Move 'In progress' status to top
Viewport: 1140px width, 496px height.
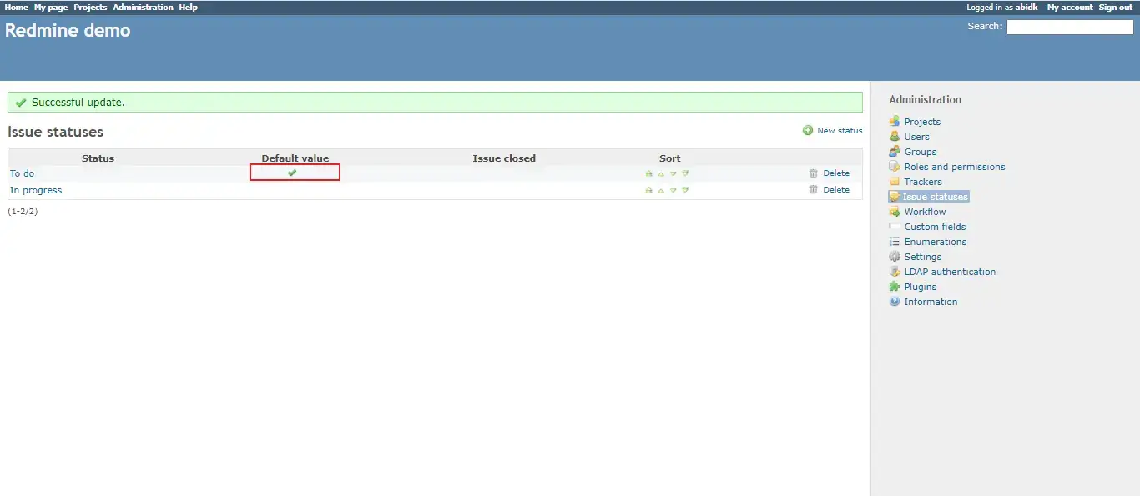(648, 190)
